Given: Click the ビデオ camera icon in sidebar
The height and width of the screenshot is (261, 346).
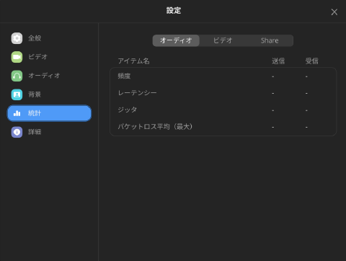Looking at the screenshot, I should click(17, 57).
